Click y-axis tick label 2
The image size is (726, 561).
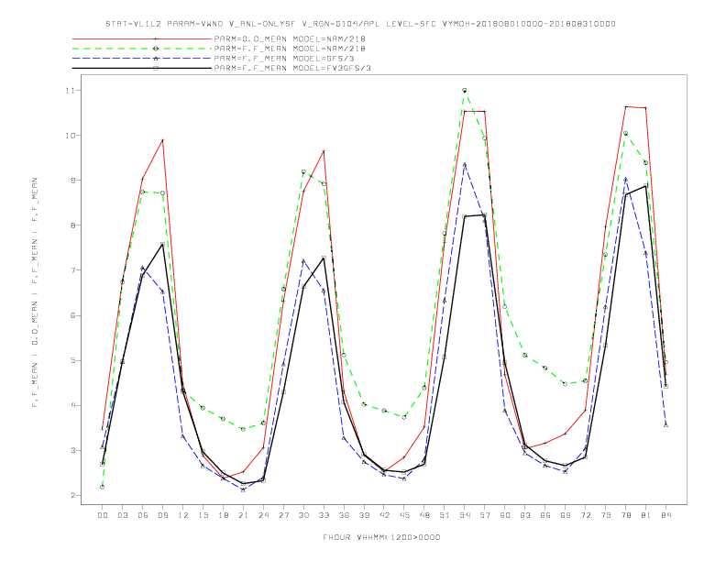(72, 495)
